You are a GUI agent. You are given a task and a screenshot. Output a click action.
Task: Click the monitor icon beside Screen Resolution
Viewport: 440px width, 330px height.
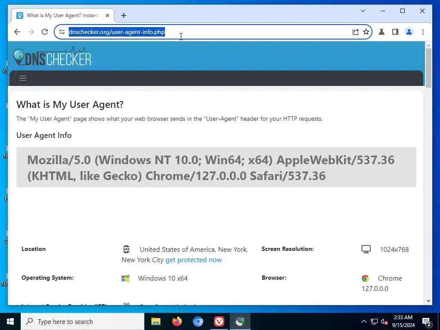point(366,249)
